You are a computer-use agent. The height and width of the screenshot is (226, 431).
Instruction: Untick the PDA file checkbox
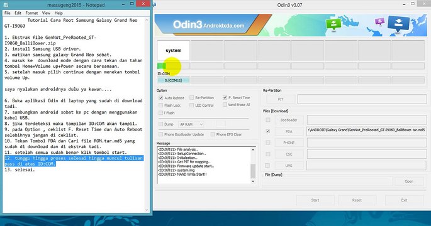(x=268, y=131)
